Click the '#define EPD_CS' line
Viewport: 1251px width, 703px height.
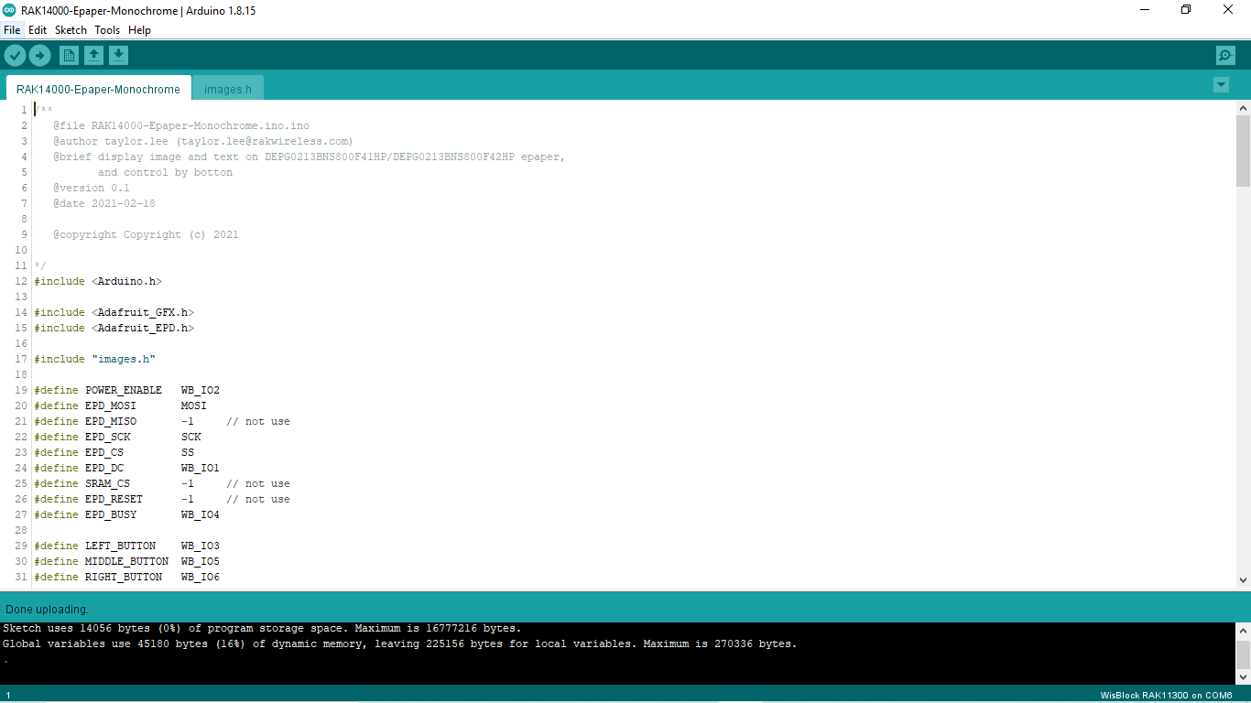(x=114, y=452)
